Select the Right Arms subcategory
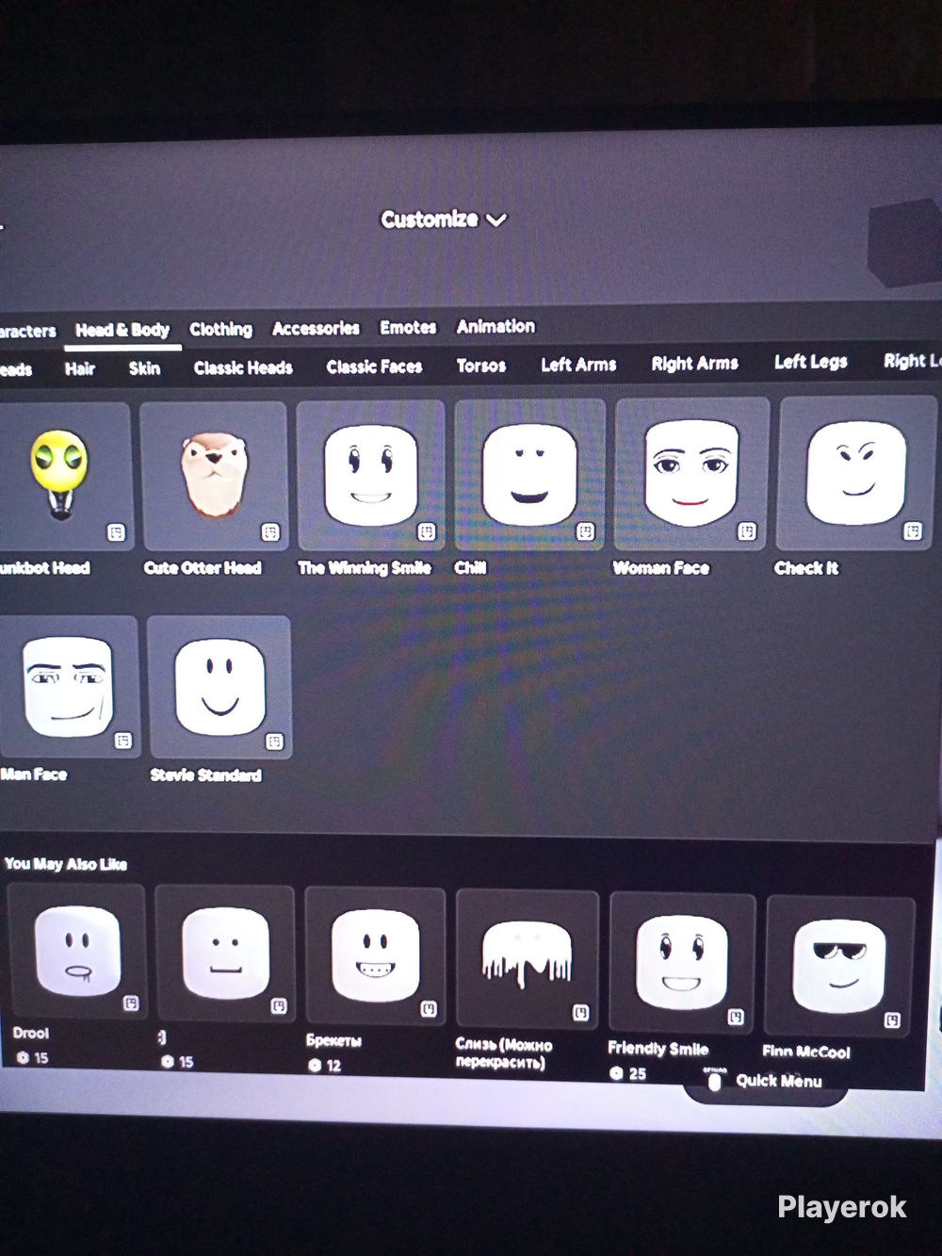Image resolution: width=942 pixels, height=1256 pixels. pos(694,364)
